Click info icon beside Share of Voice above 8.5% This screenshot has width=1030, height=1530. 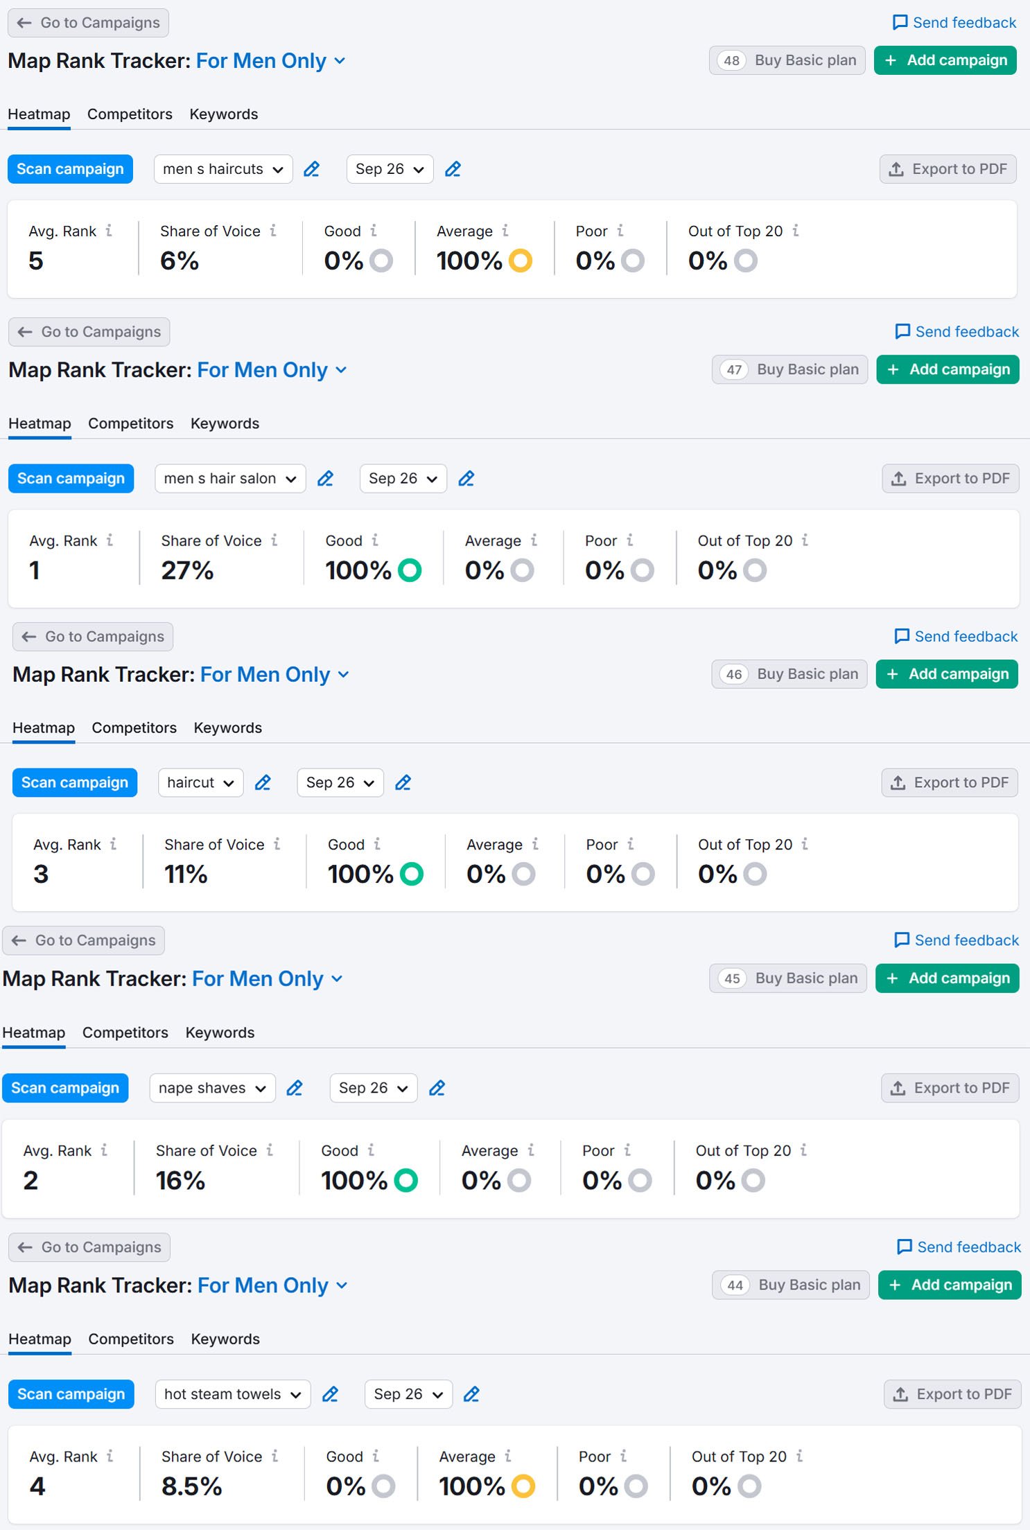pyautogui.click(x=275, y=1456)
